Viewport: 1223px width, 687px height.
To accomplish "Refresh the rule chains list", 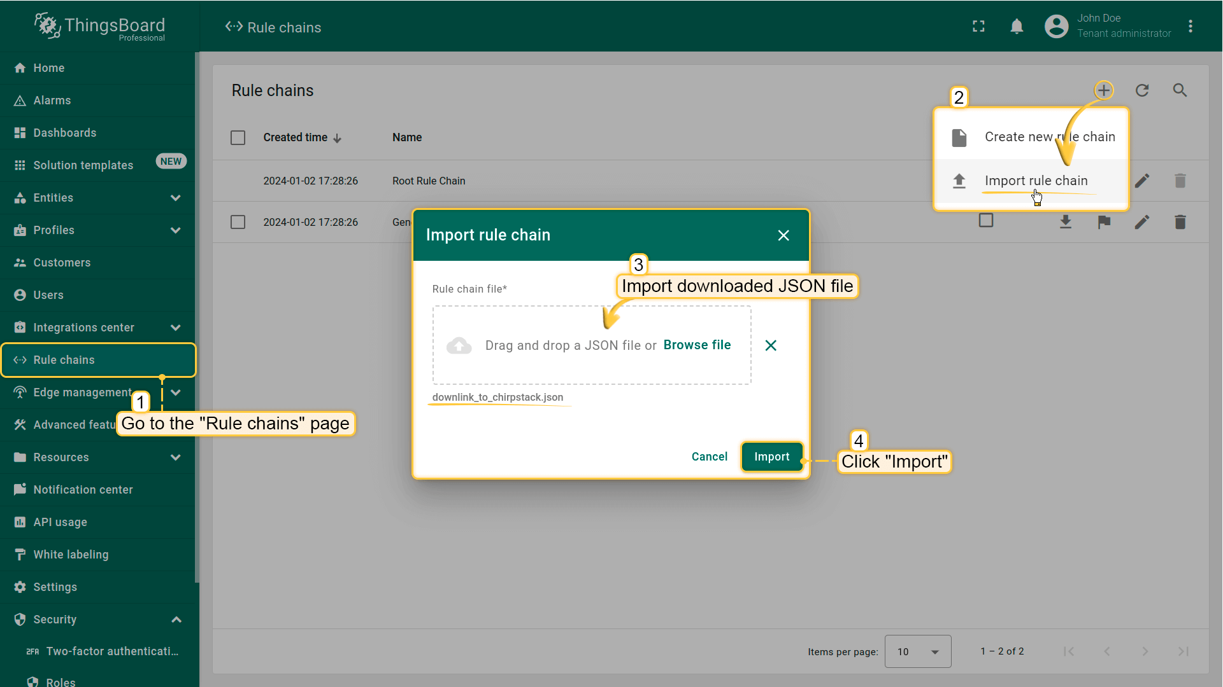I will [x=1142, y=90].
